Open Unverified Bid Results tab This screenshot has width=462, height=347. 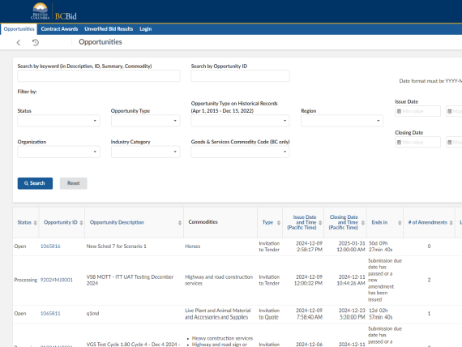click(109, 29)
